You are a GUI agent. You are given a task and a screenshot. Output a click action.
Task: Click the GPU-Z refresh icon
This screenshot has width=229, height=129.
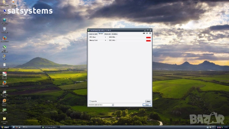(147, 33)
